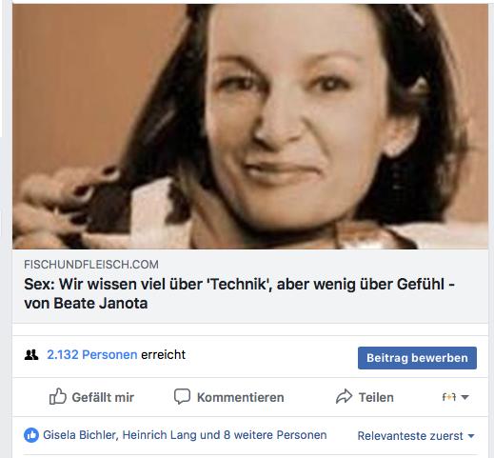
Task: Show the 8 weitere Personen list
Action: pyautogui.click(x=275, y=435)
